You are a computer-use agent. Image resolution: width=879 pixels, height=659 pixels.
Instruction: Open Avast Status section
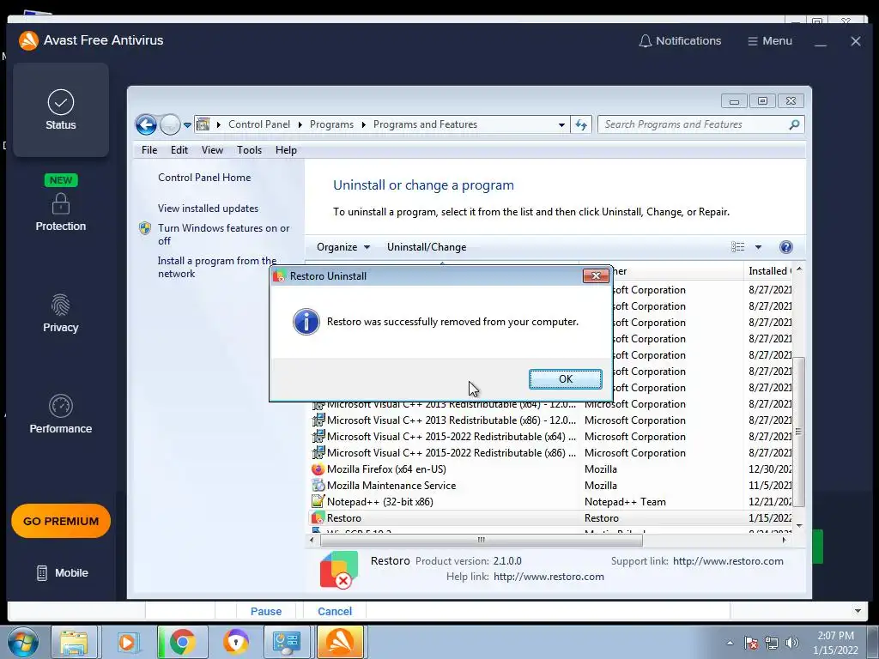pos(61,110)
